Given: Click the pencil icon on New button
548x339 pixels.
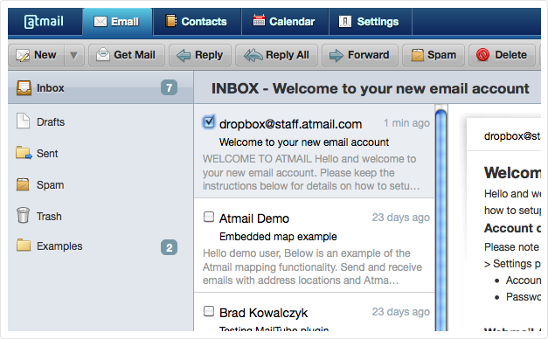Looking at the screenshot, I should (x=23, y=55).
